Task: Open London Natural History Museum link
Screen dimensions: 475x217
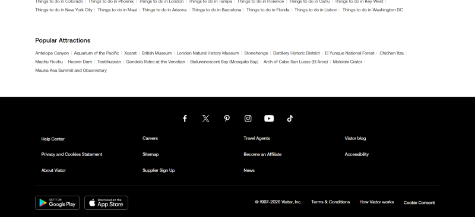Action: click(208, 53)
